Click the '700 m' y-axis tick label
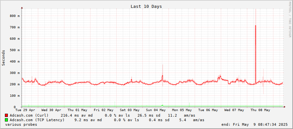 15,27
